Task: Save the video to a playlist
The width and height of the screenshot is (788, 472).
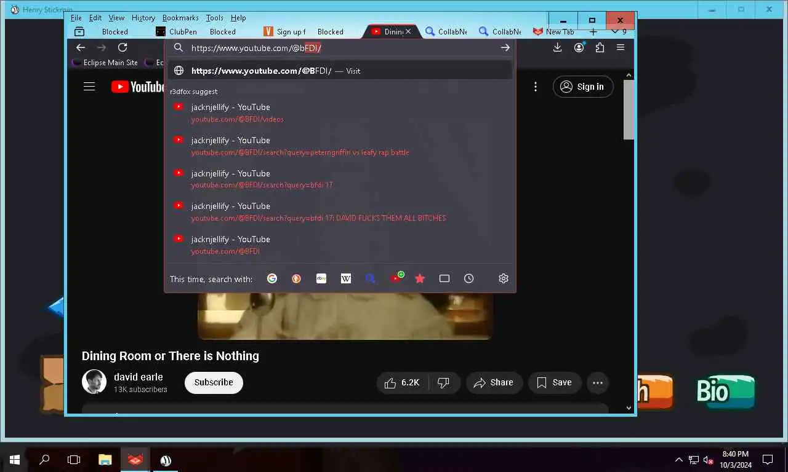Action: tap(555, 382)
